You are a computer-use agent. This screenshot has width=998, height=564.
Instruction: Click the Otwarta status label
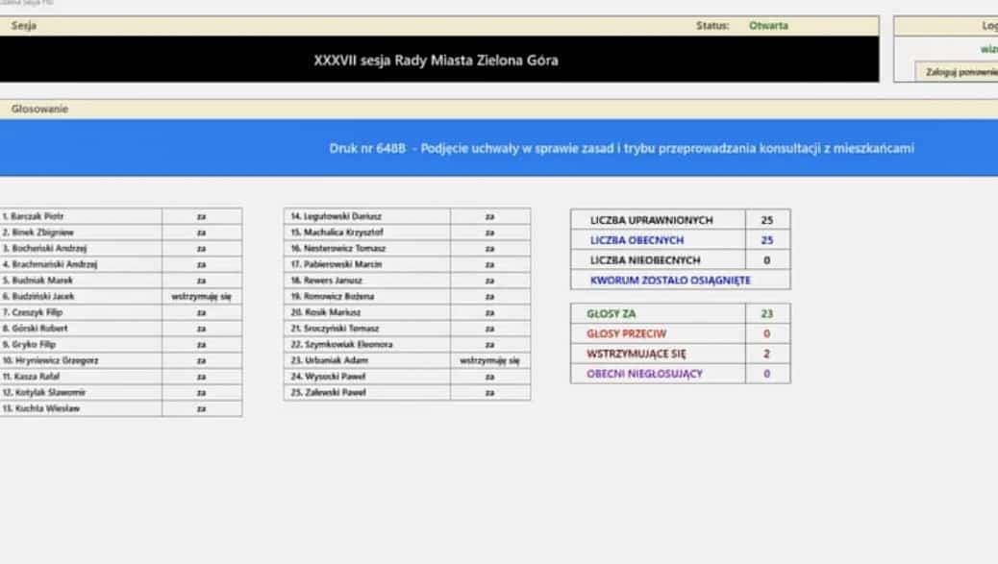tap(768, 26)
